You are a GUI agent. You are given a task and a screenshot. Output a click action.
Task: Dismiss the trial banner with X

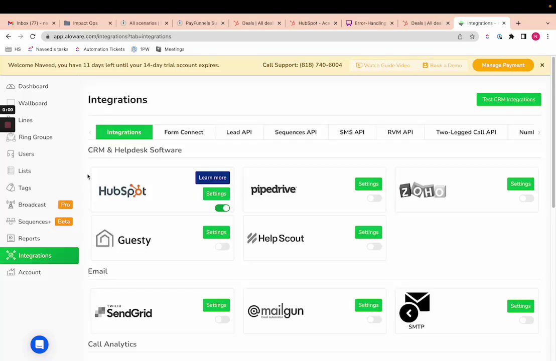[542, 65]
